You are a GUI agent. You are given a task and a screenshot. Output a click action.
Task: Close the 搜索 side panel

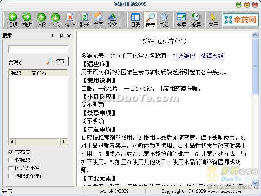[x=69, y=36]
